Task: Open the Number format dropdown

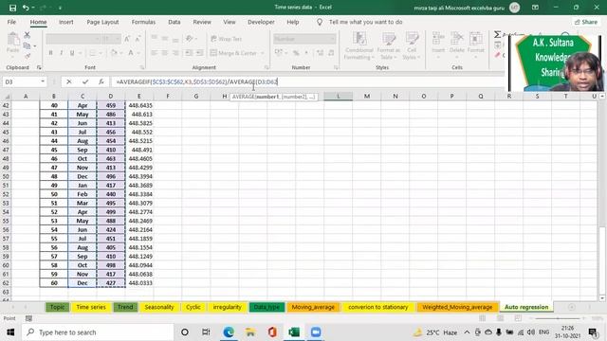Action: point(332,39)
